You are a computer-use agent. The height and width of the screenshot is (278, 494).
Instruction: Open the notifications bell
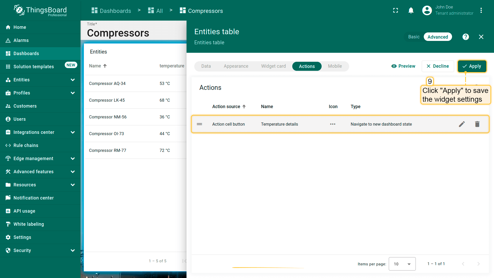411,10
